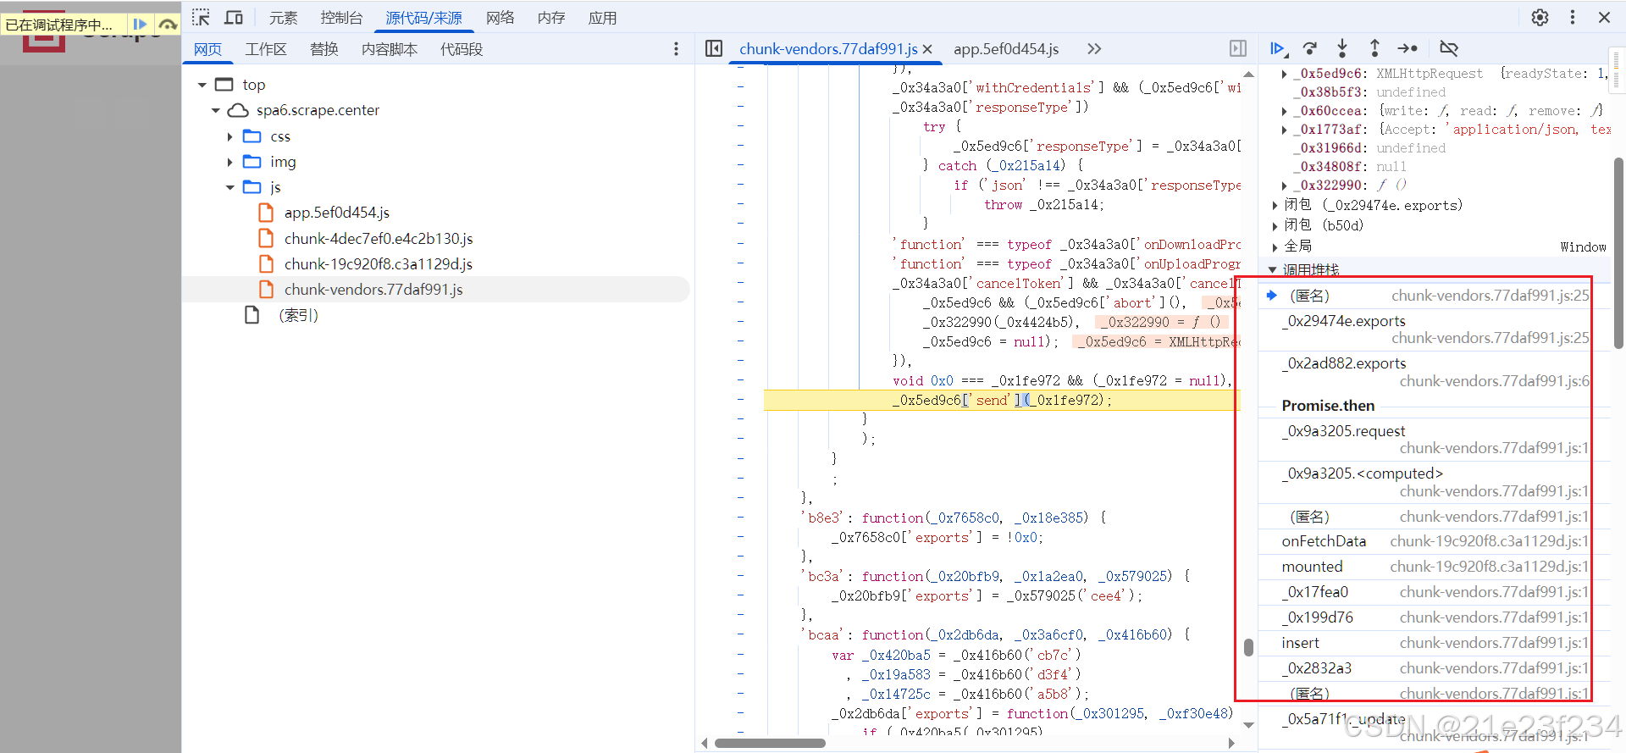Resume script execution in debugger toolbar
Image resolution: width=1626 pixels, height=753 pixels.
[1278, 49]
